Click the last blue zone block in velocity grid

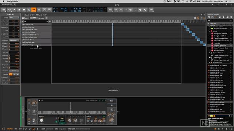pos(204,45)
